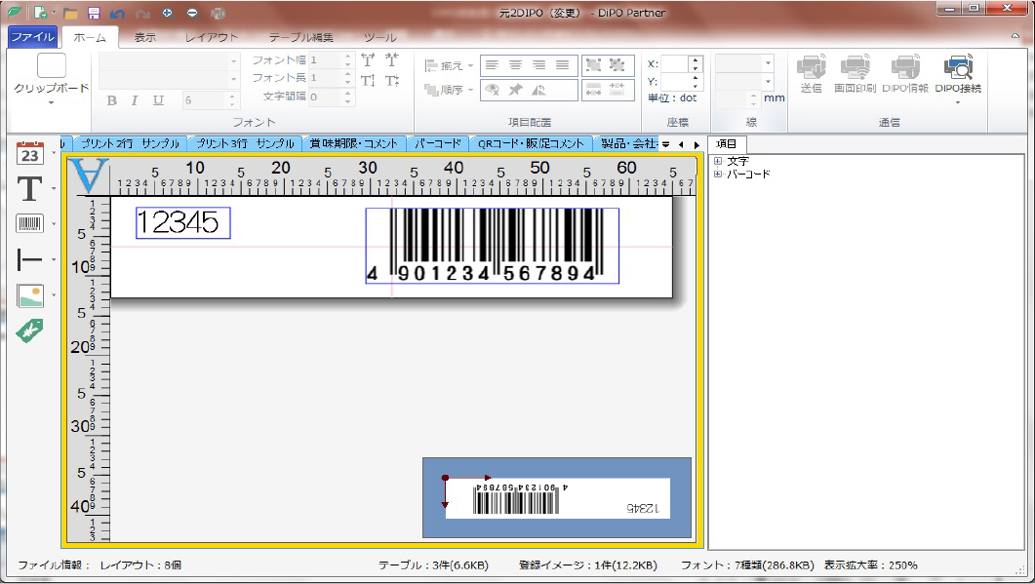1035x584 pixels.
Task: Open the プリント 3行 サンプル layout tab
Action: pyautogui.click(x=245, y=144)
